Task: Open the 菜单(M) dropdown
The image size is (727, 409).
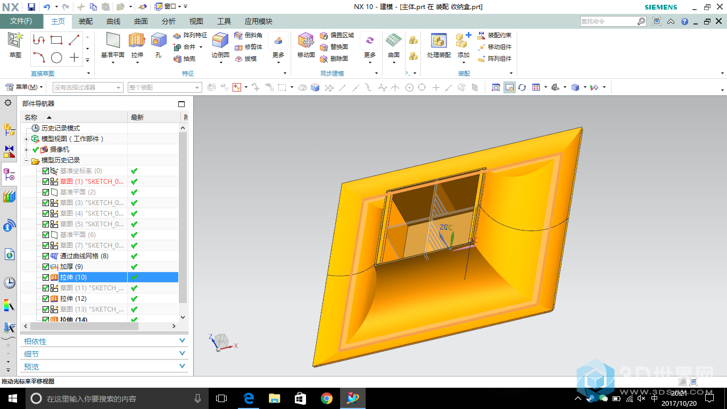Action: (24, 87)
